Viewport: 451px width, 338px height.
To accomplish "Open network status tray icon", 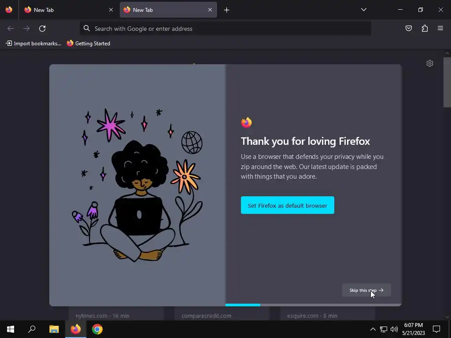I will tap(384, 329).
